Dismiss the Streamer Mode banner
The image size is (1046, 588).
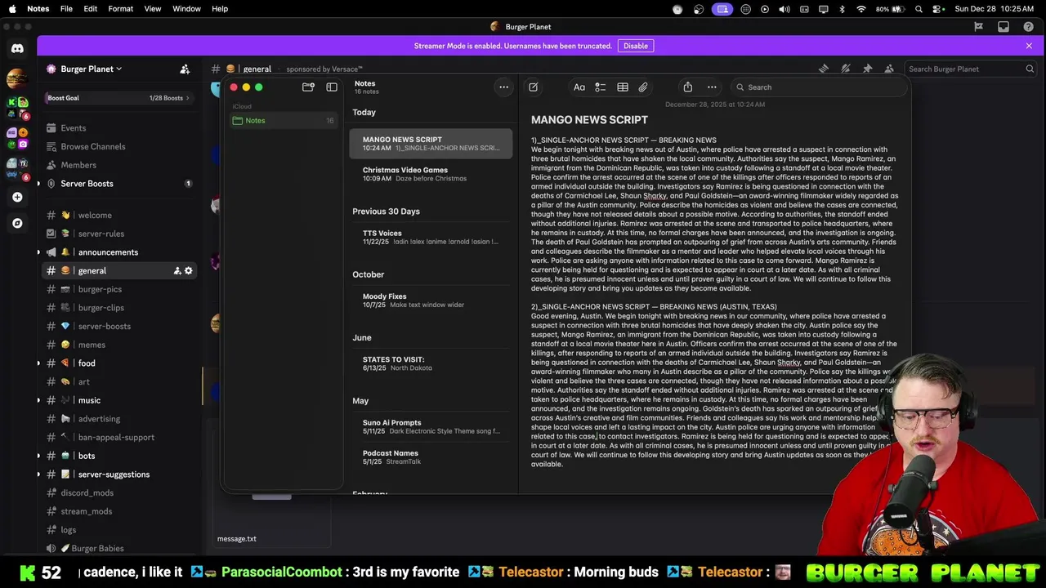click(1029, 46)
